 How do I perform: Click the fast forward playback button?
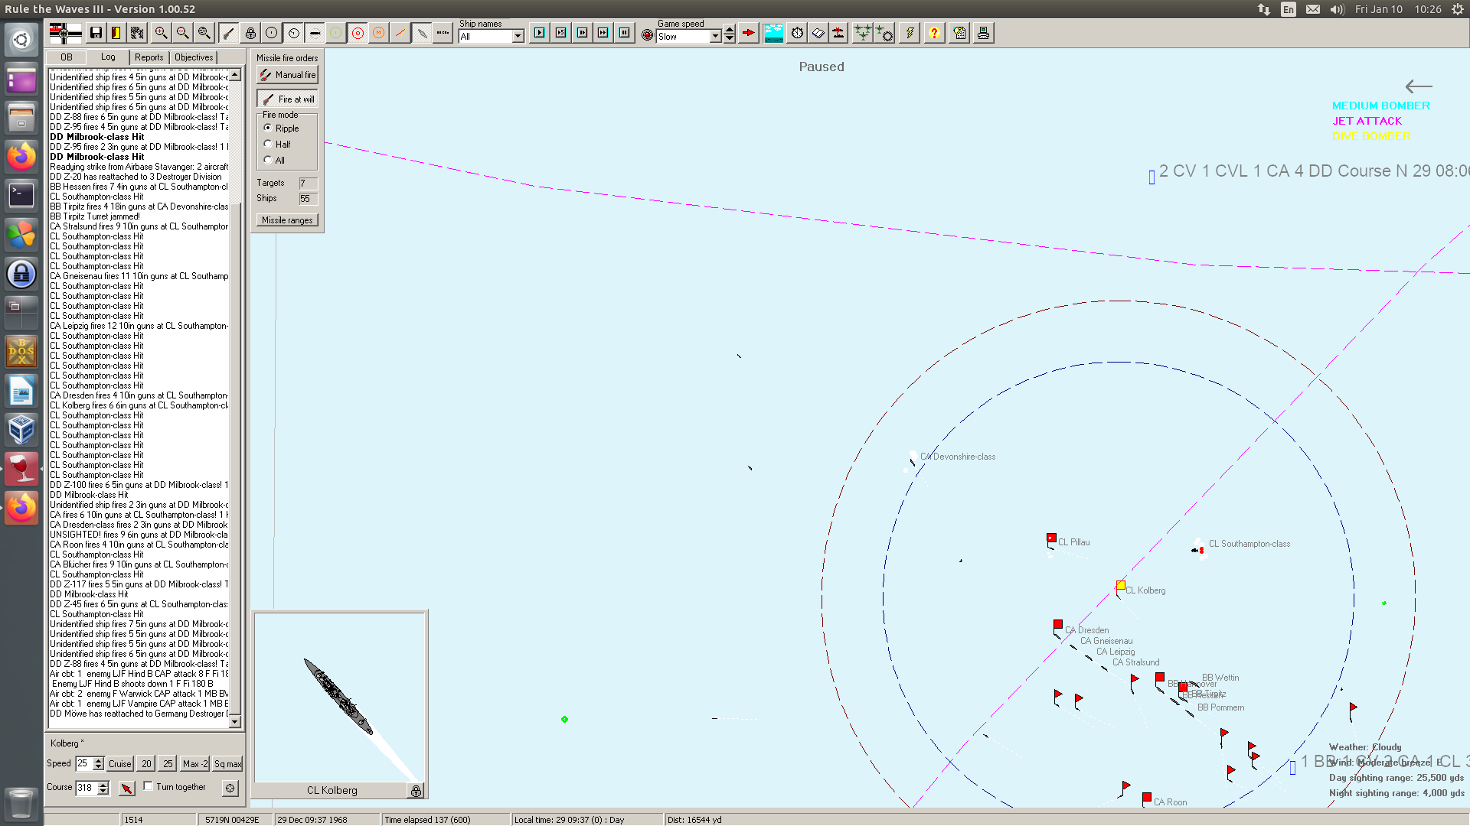coord(603,33)
